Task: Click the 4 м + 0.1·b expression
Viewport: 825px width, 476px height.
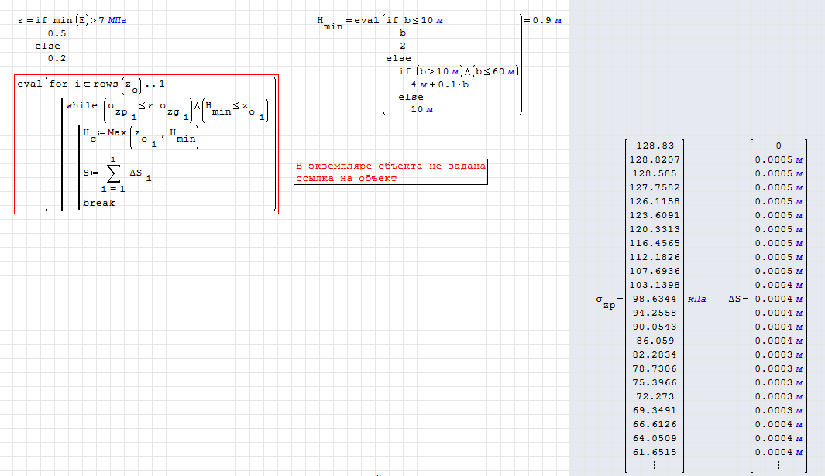Action: click(x=439, y=84)
